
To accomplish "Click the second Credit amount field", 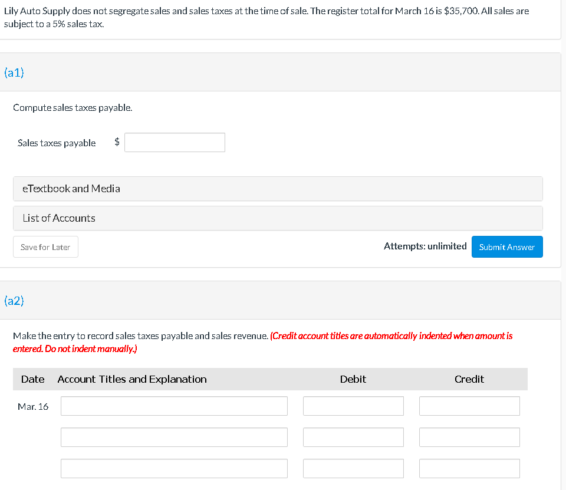I will pyautogui.click(x=469, y=437).
